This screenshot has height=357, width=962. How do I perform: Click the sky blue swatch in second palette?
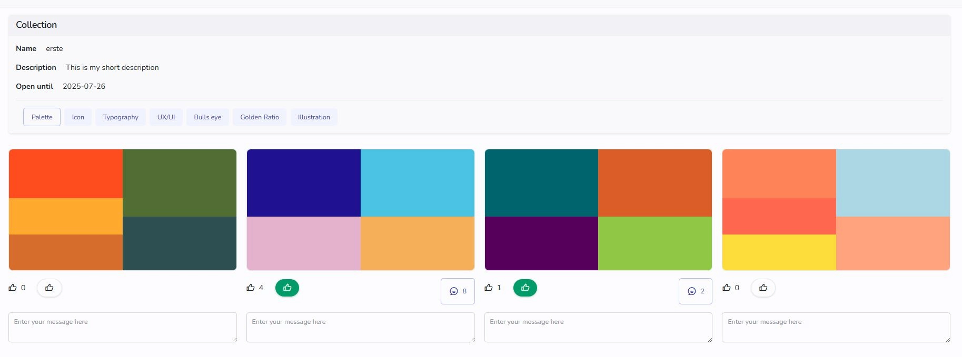[x=418, y=183]
